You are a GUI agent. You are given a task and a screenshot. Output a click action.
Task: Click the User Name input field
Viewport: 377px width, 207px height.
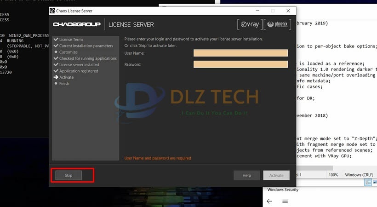241,53
